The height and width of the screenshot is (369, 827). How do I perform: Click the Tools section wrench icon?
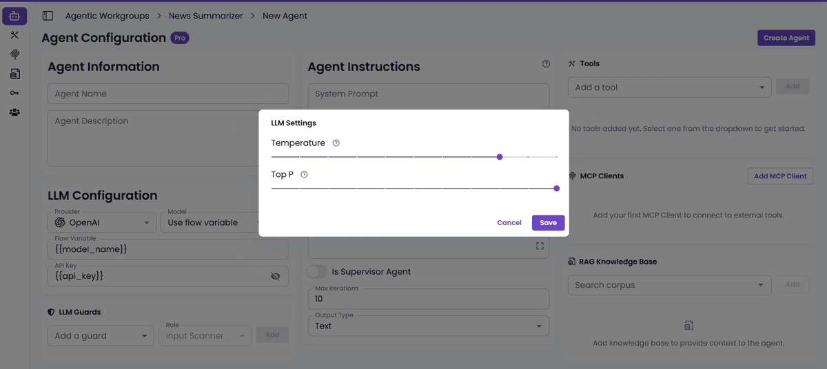tap(572, 63)
